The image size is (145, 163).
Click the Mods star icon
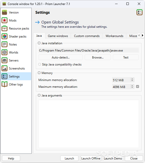[x=4, y=20]
